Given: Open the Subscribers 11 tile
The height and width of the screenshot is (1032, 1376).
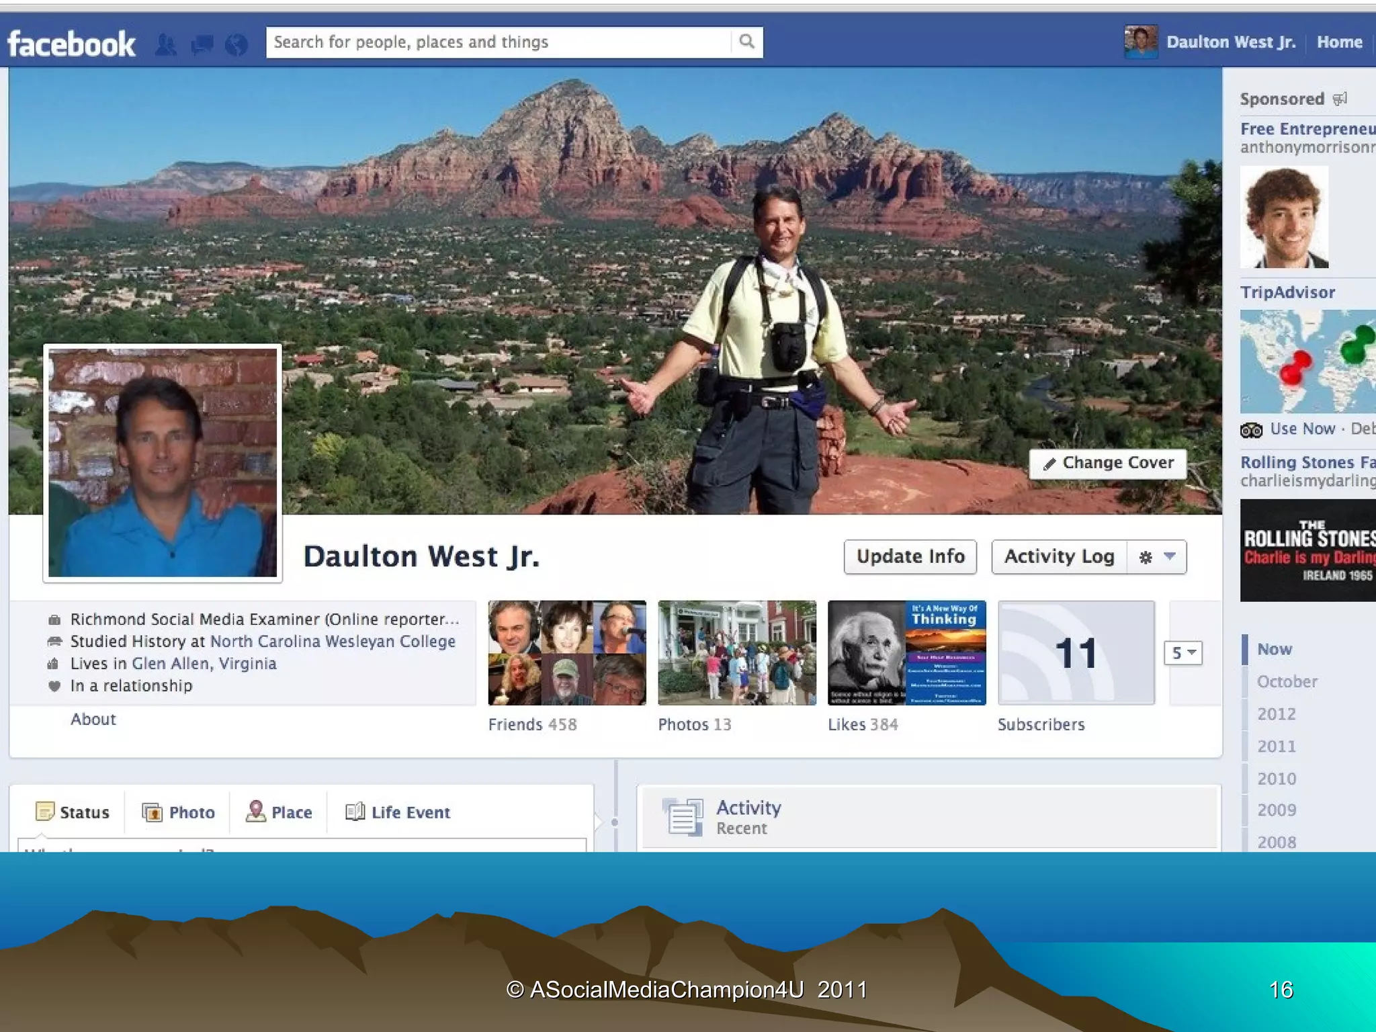Looking at the screenshot, I should (1076, 652).
